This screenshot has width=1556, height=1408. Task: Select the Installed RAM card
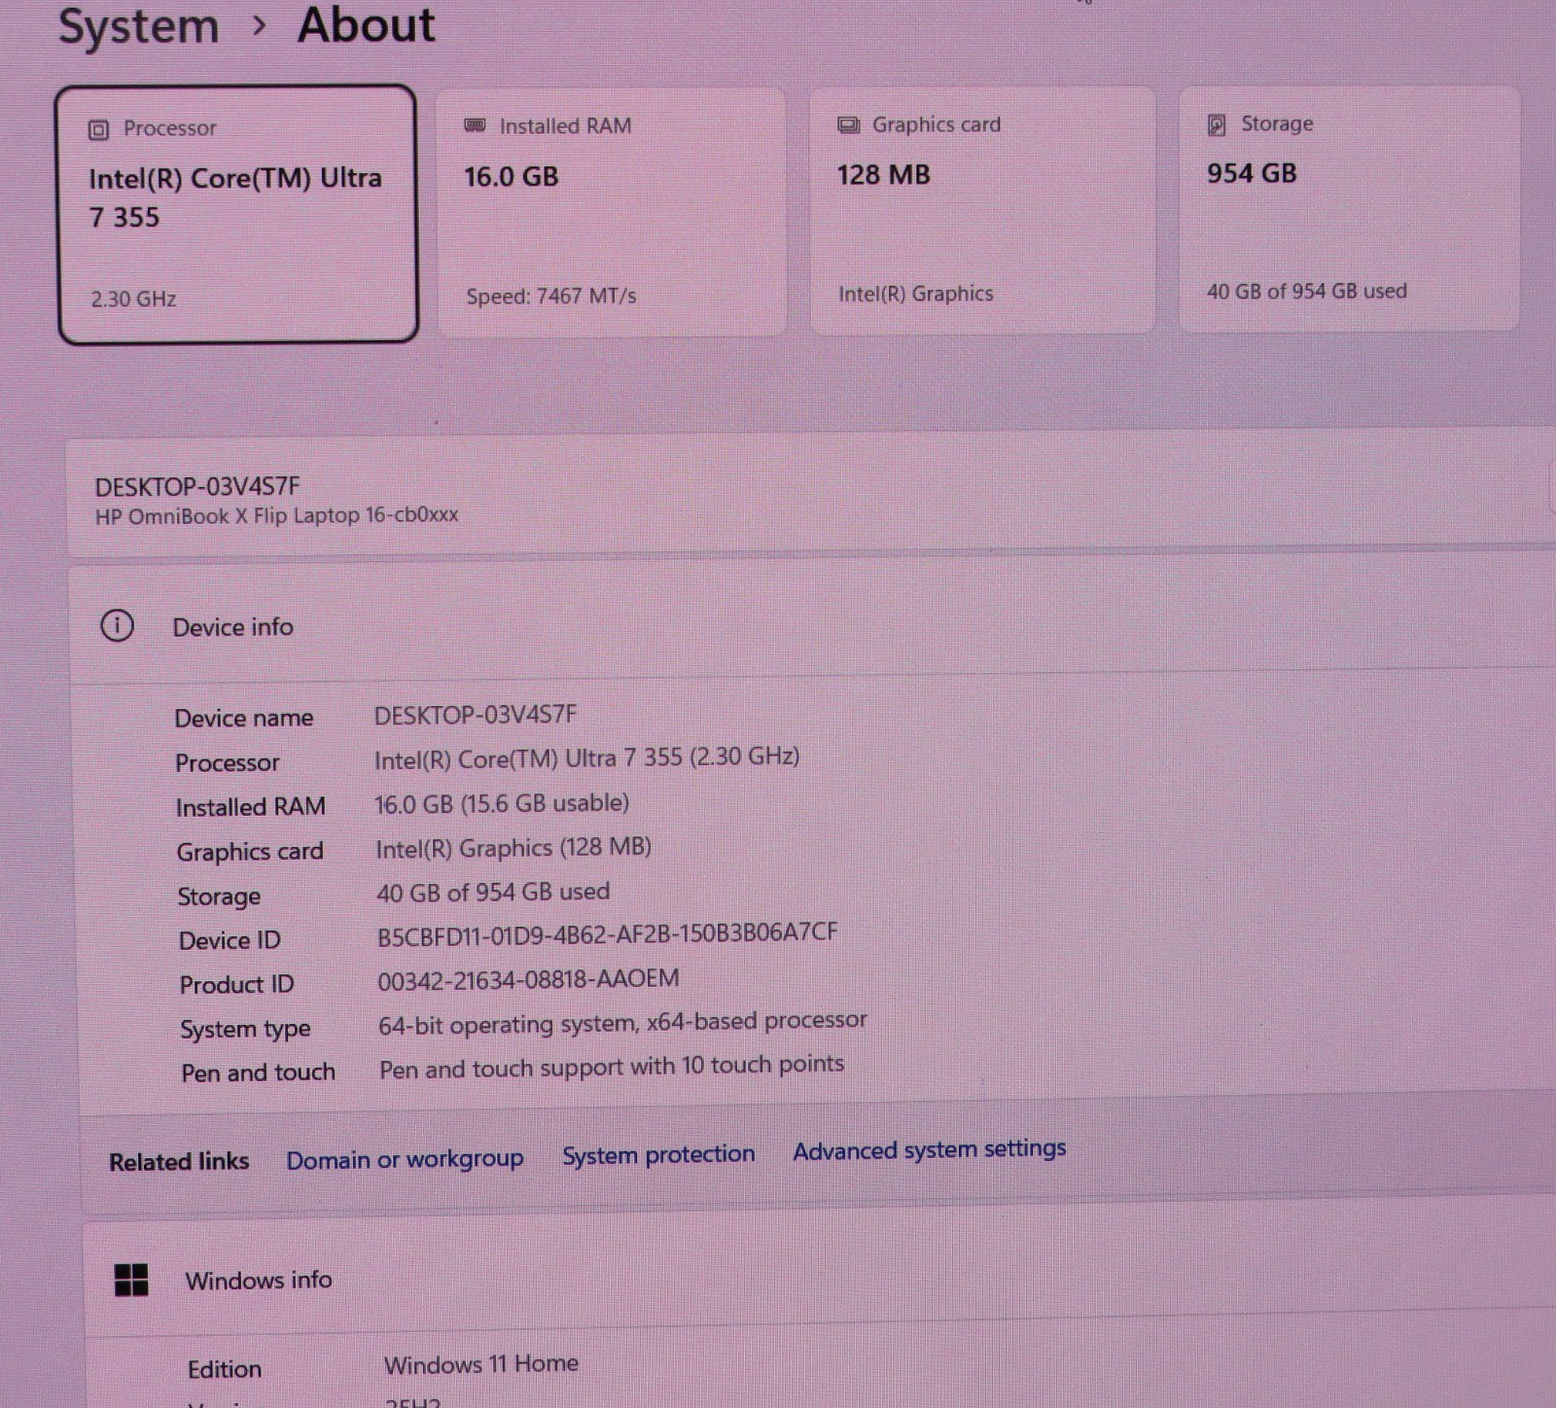pyautogui.click(x=611, y=212)
